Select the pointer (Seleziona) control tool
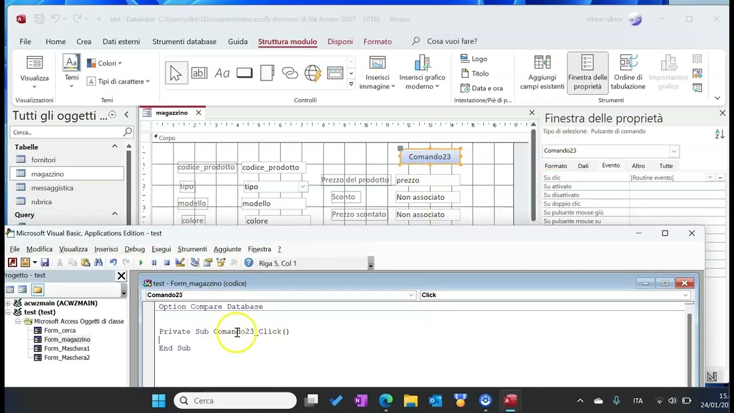This screenshot has height=413, width=734. tap(176, 73)
